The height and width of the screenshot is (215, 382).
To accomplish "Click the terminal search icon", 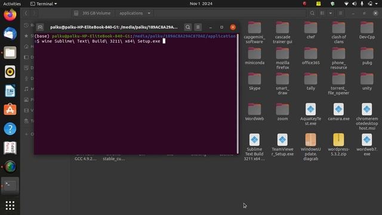I will (x=188, y=27).
